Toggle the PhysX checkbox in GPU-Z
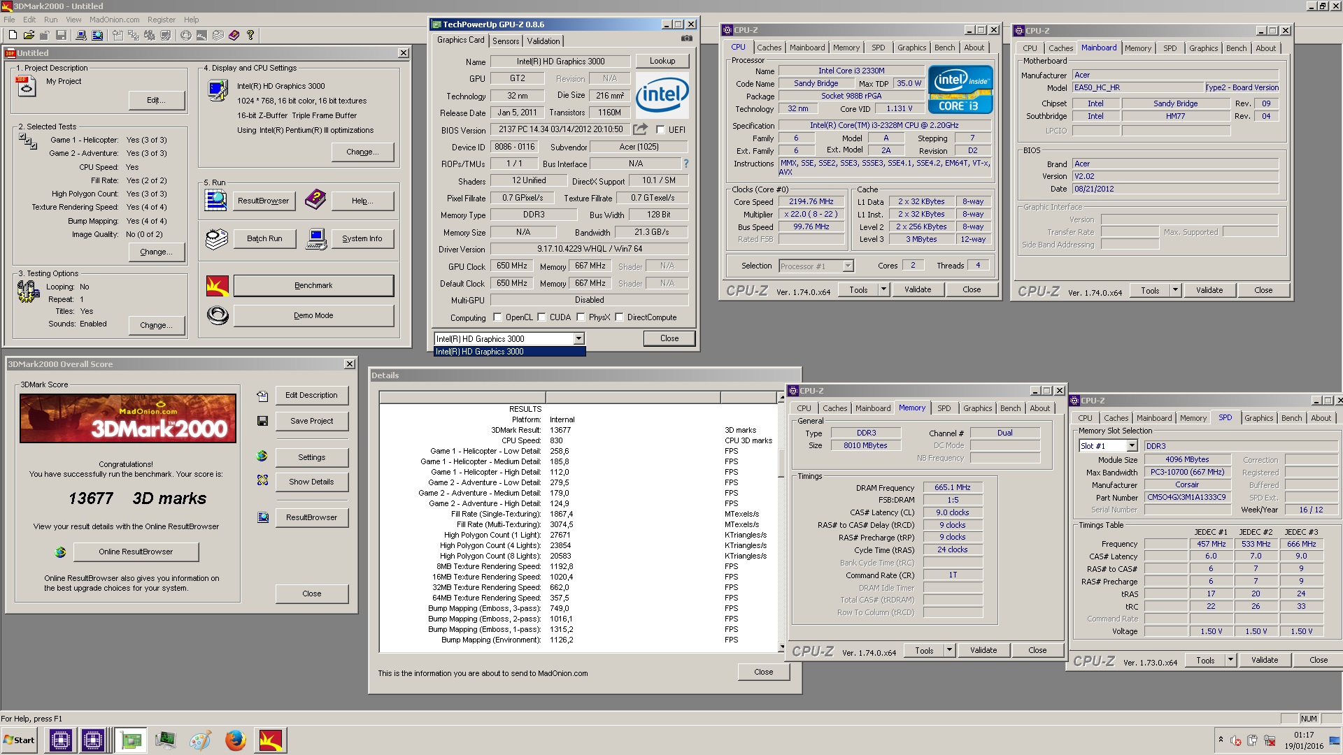Image resolution: width=1343 pixels, height=755 pixels. click(x=581, y=317)
